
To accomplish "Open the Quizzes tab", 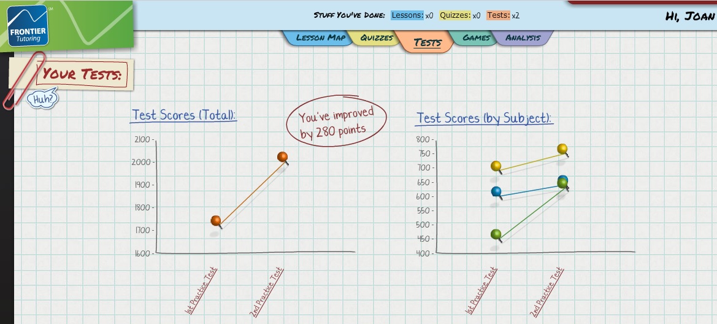I will point(376,38).
